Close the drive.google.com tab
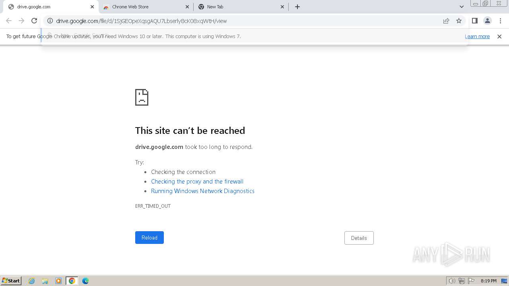 click(x=92, y=7)
